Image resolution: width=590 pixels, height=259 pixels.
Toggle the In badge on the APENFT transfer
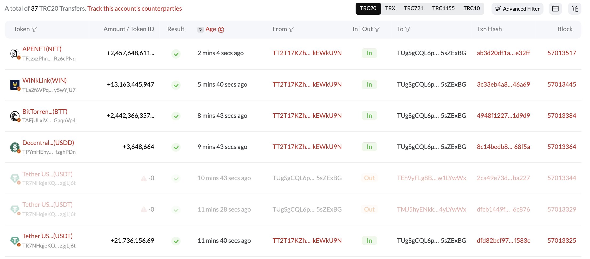pos(369,53)
